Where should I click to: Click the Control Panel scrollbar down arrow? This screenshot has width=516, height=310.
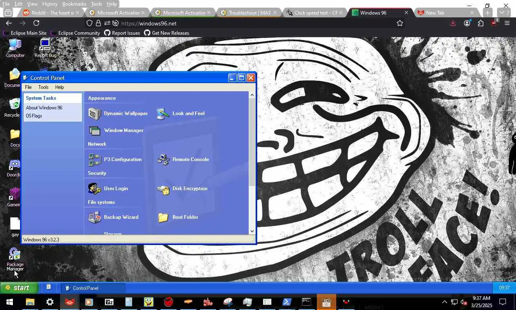[x=252, y=231]
